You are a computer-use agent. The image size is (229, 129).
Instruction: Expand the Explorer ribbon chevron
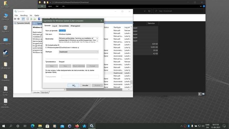click(201, 6)
